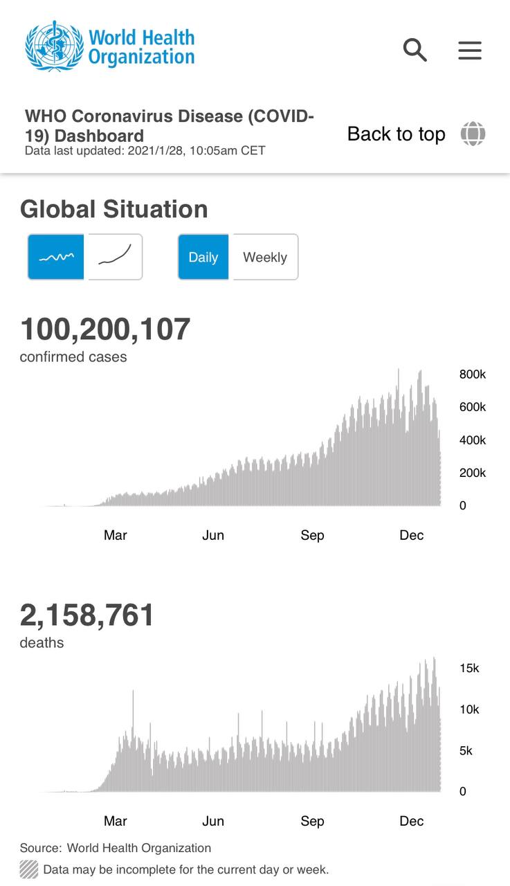Image resolution: width=510 pixels, height=886 pixels.
Task: Click the 'confirmed cases' caption
Action: [x=73, y=357]
